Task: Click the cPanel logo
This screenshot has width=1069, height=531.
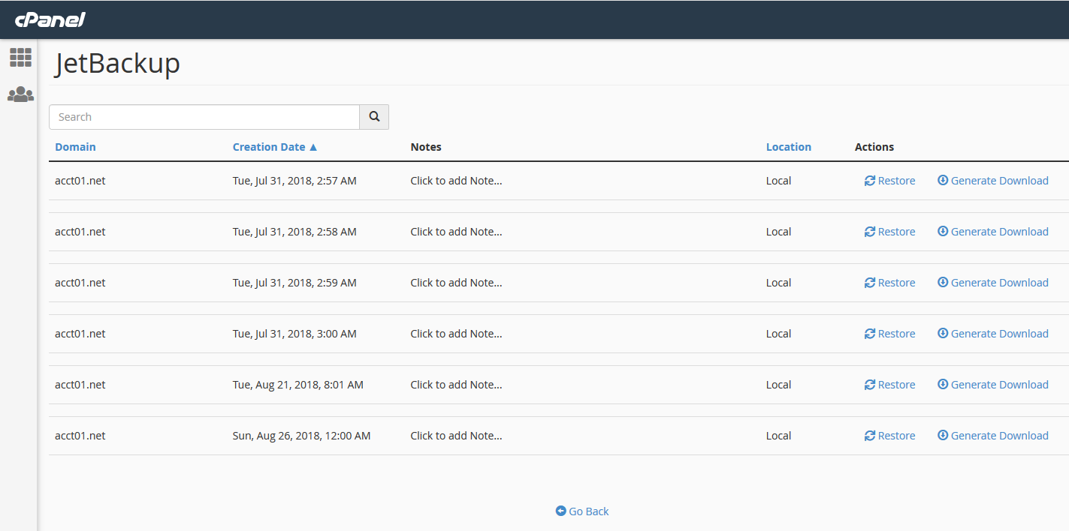Action: [50, 19]
